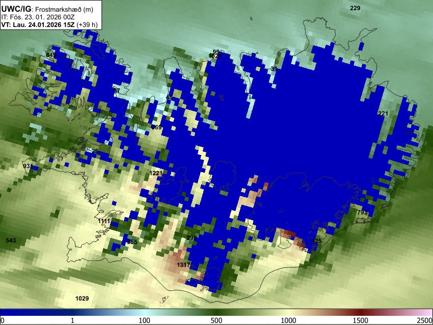
Task: Click the color scale label 500
Action: 216,320
